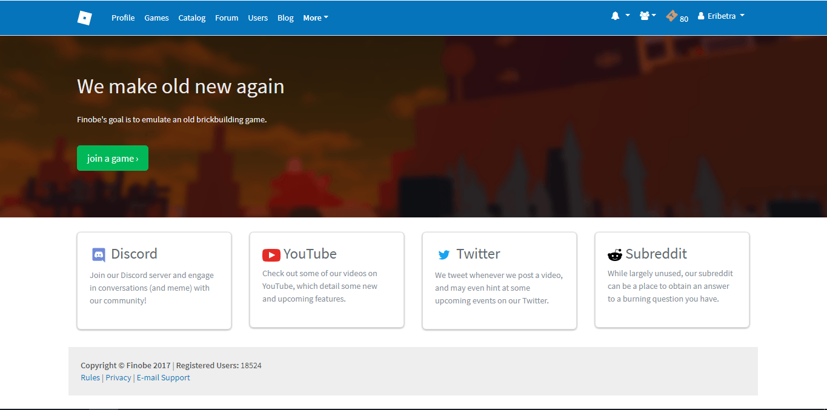827x410 pixels.
Task: Click the Twitter bird icon
Action: (x=443, y=255)
